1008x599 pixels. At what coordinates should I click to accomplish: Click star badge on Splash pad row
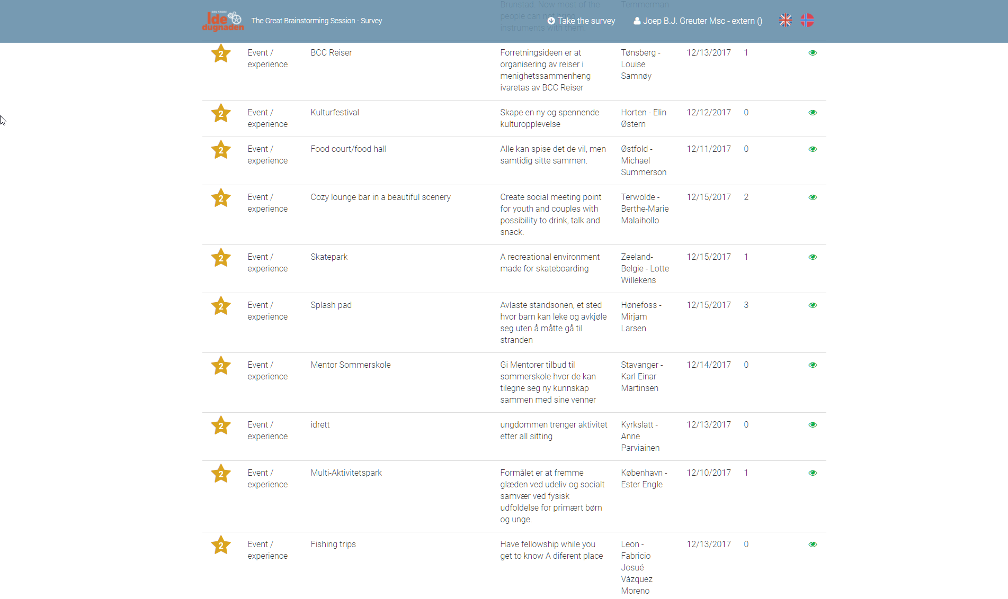tap(220, 306)
